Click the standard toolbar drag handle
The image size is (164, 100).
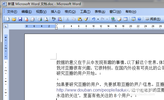[x=4, y=19]
